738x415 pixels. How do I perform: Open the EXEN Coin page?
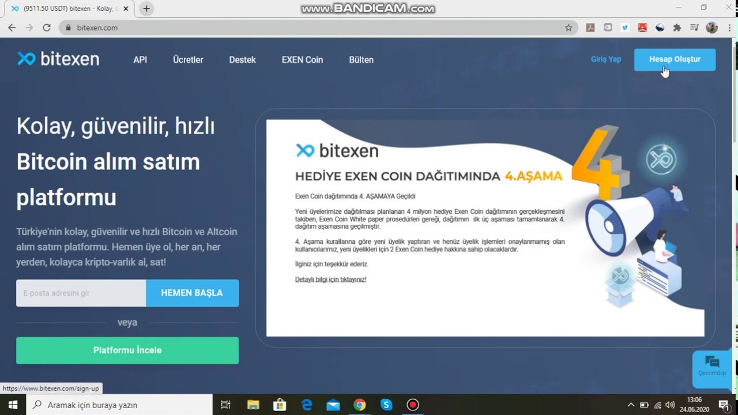tap(302, 59)
